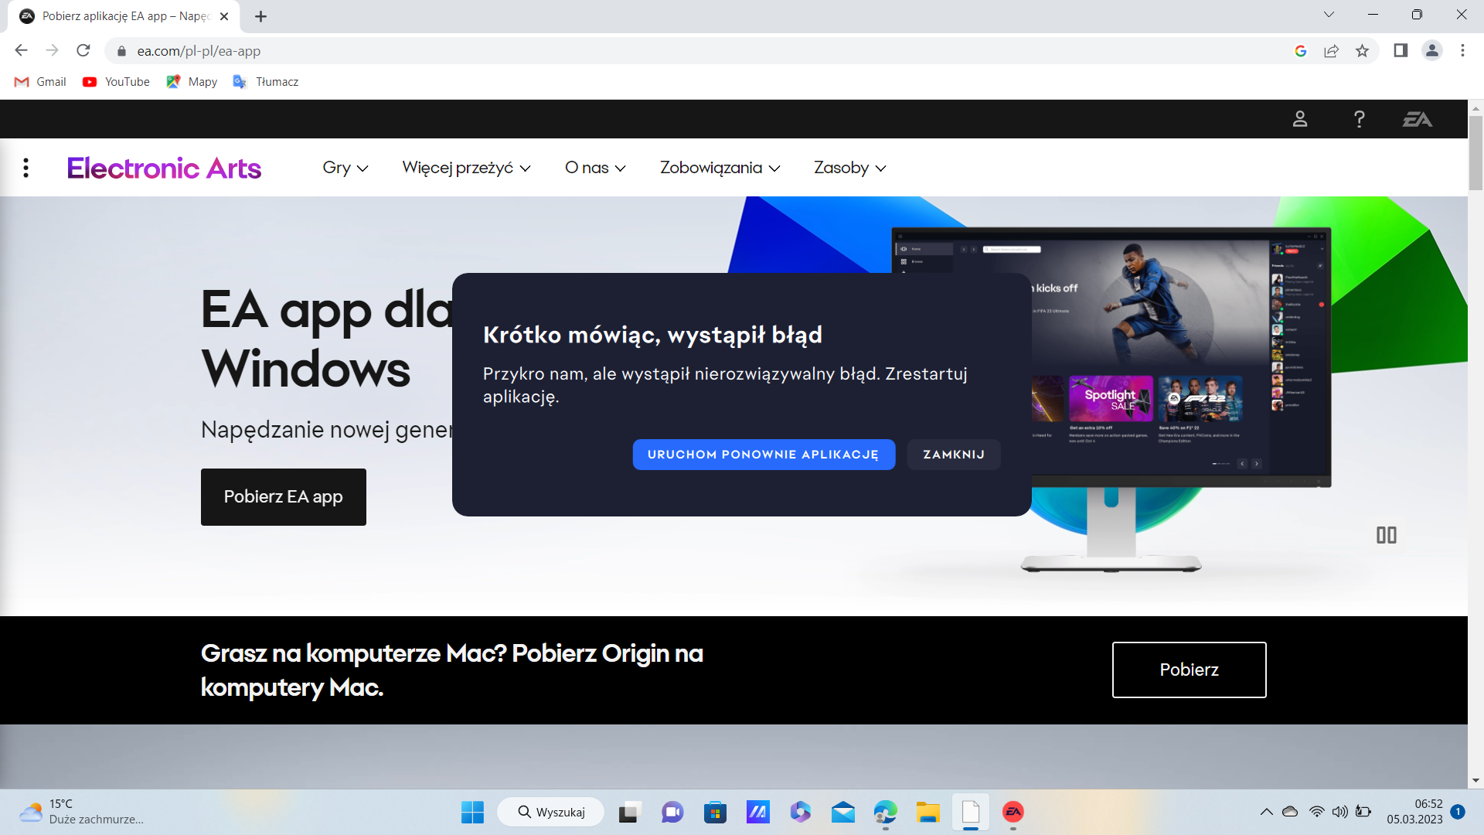
Task: Reload the EA app page
Action: pos(83,50)
